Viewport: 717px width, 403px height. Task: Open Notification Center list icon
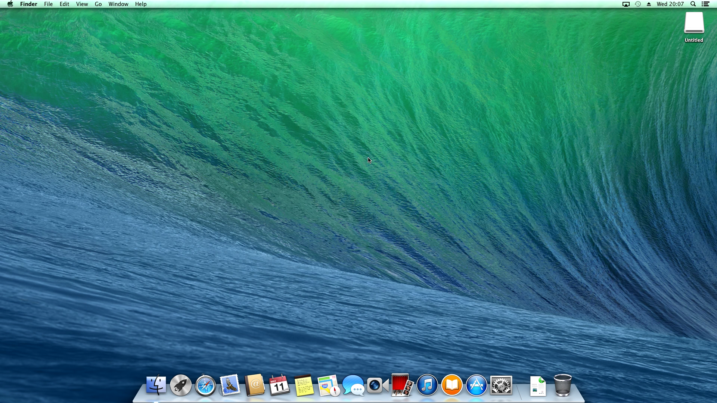705,4
